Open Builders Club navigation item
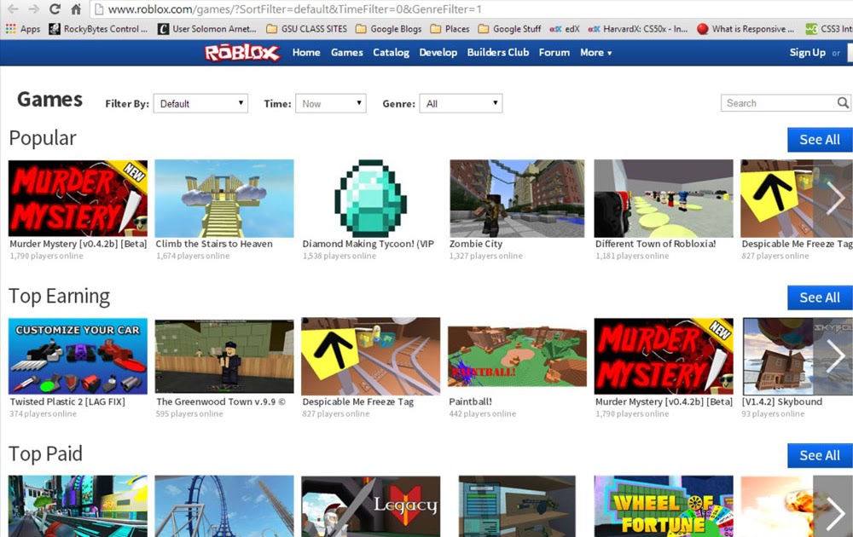853x537 pixels. (498, 53)
